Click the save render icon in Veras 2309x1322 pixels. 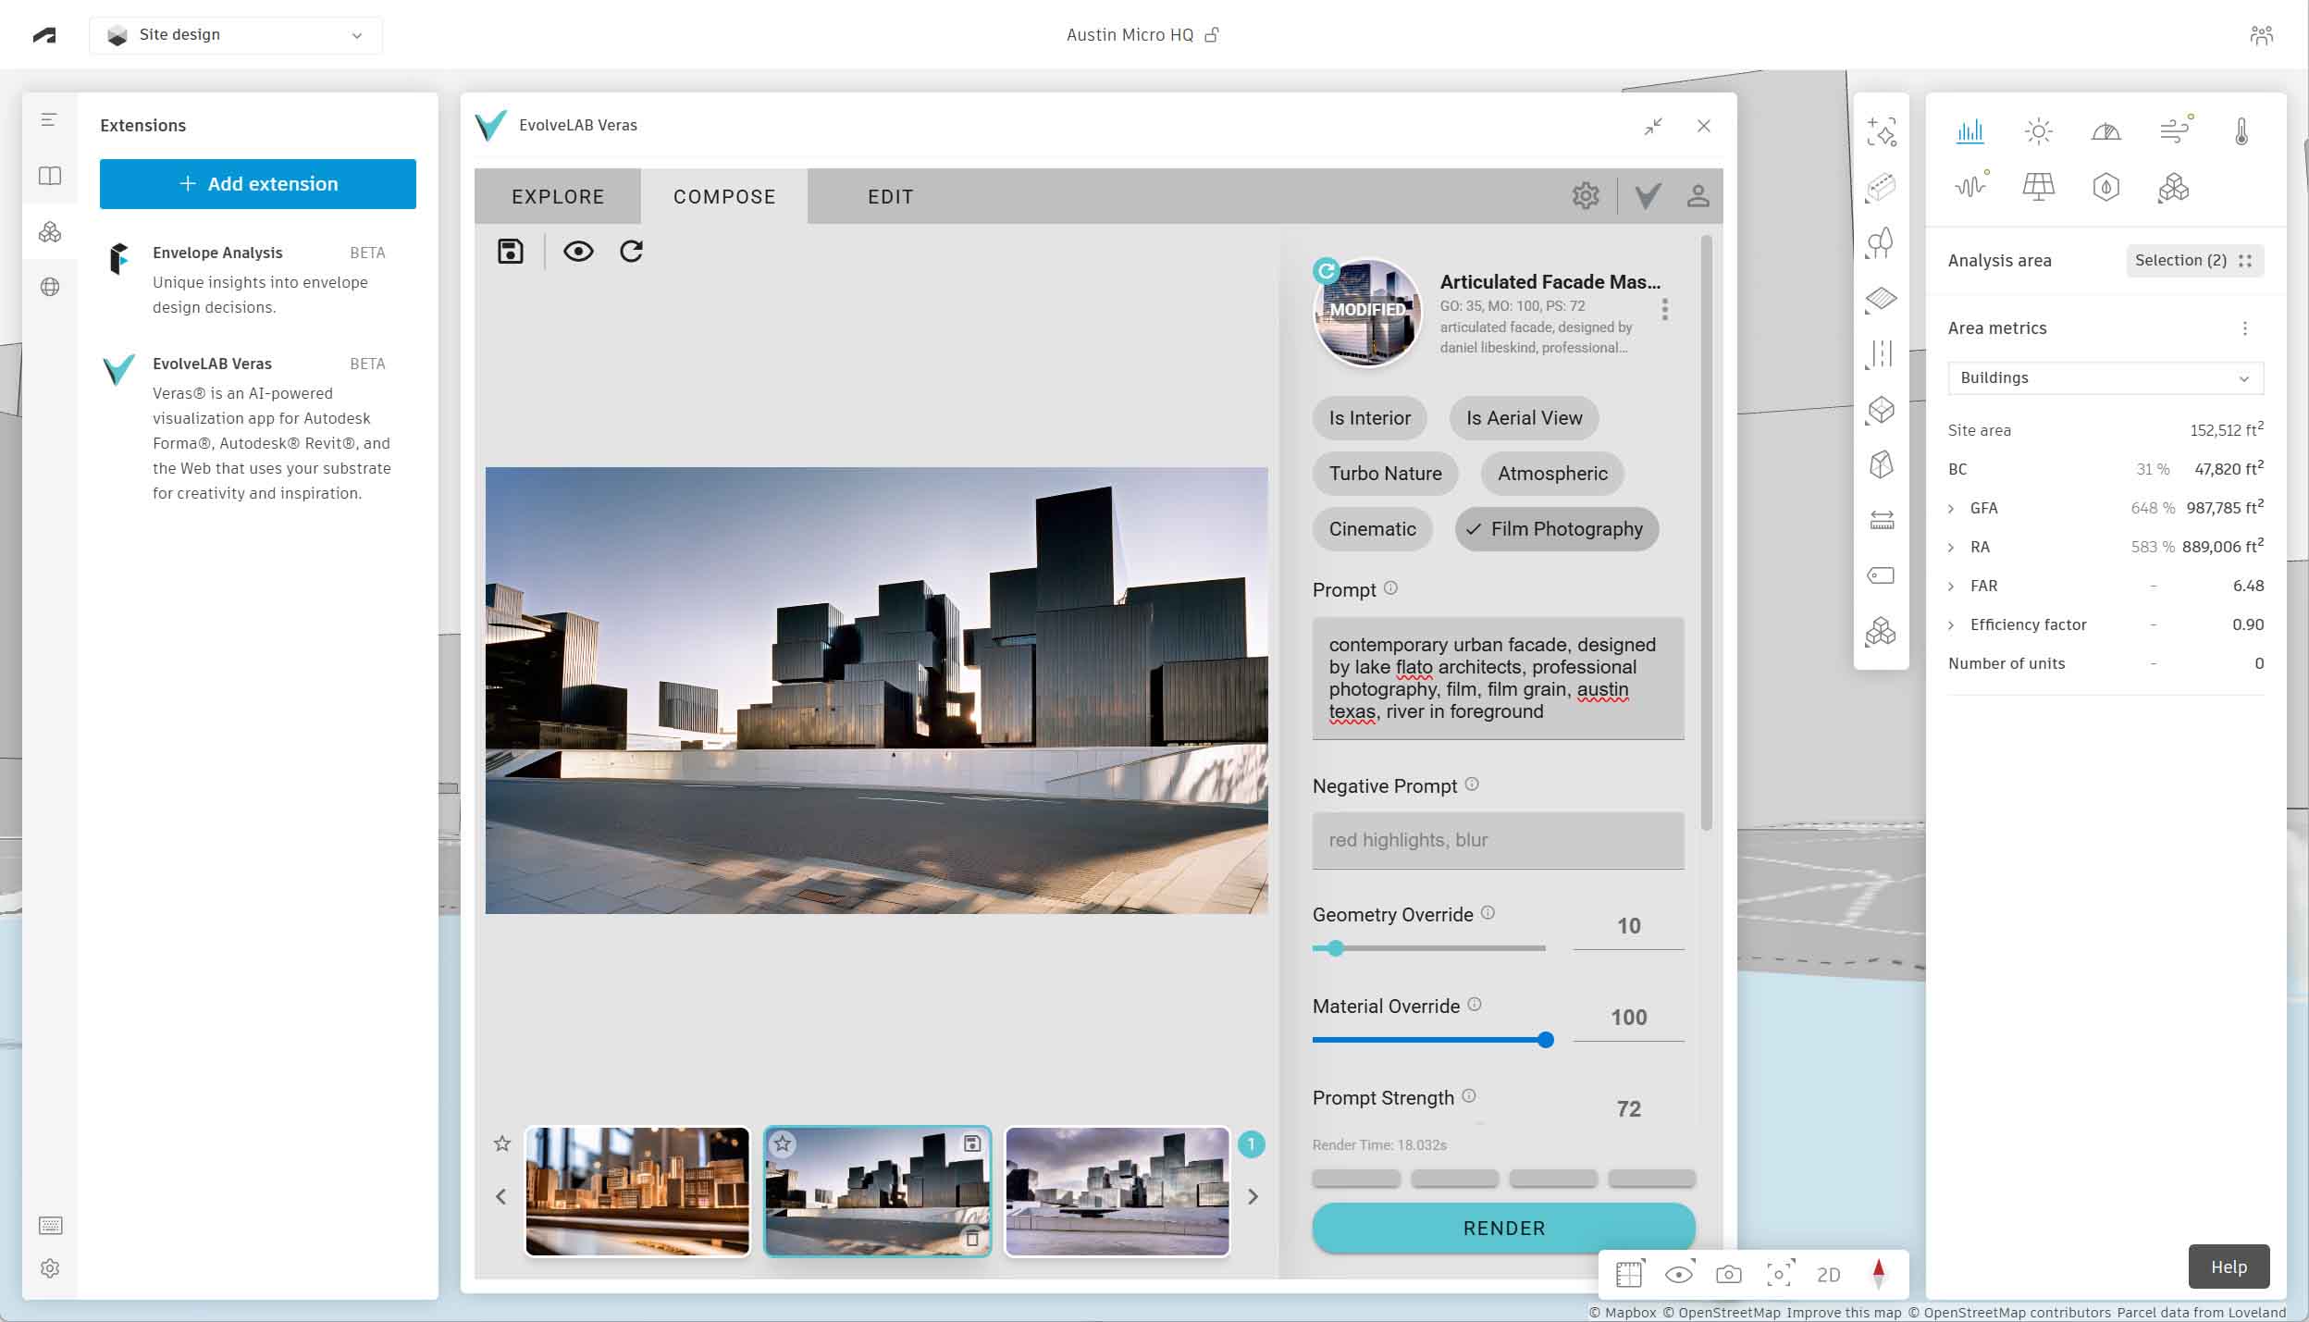point(510,251)
